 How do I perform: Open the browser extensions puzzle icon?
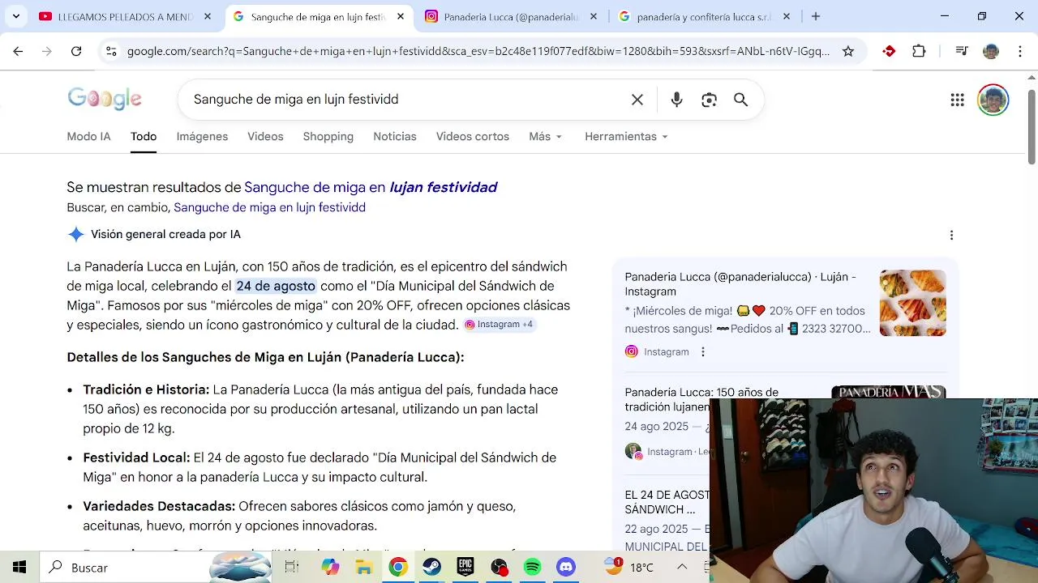(919, 51)
